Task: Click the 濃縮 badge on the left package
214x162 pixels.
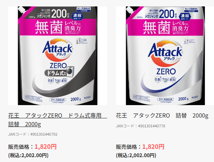Action: tap(78, 16)
